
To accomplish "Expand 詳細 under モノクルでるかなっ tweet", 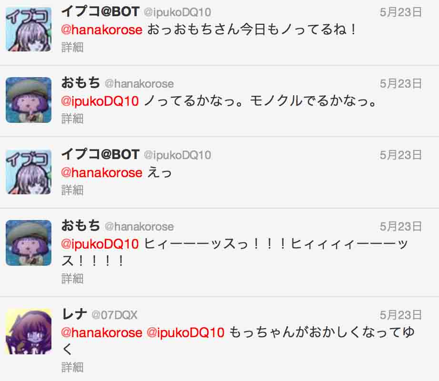I will point(72,119).
